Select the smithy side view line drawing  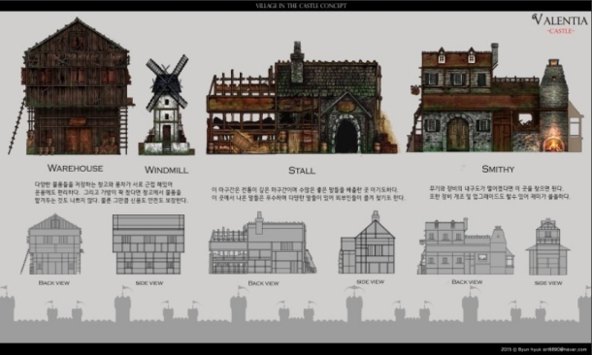pyautogui.click(x=547, y=246)
